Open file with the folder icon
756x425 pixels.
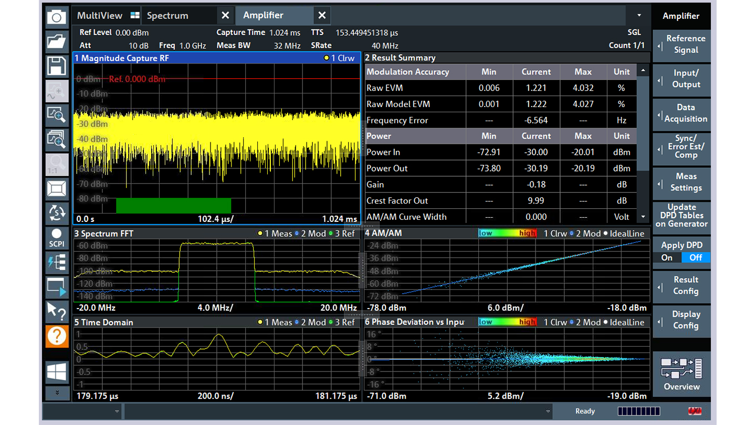(56, 41)
